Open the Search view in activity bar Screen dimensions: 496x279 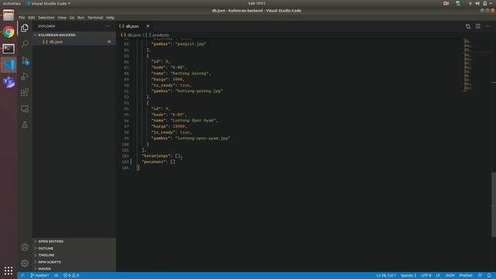click(25, 43)
